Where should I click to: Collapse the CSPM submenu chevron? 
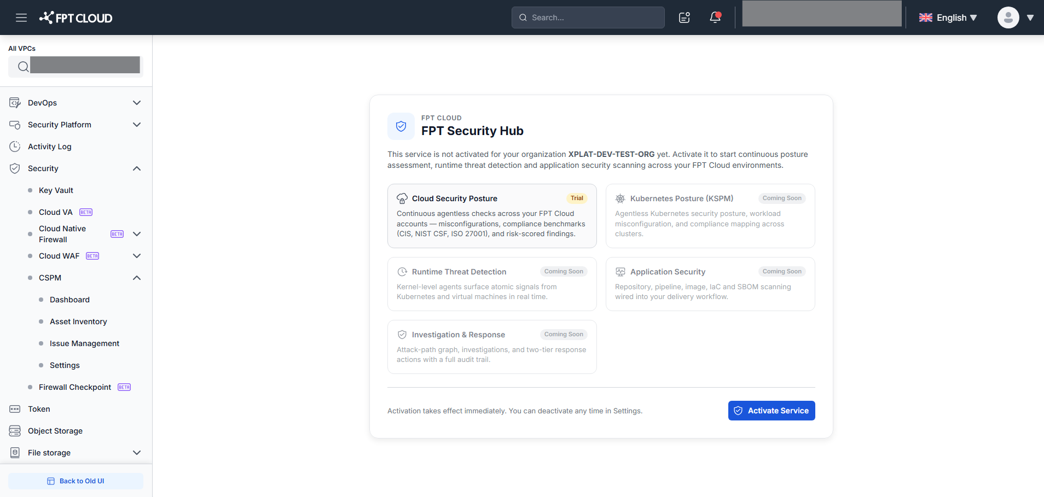pyautogui.click(x=137, y=278)
